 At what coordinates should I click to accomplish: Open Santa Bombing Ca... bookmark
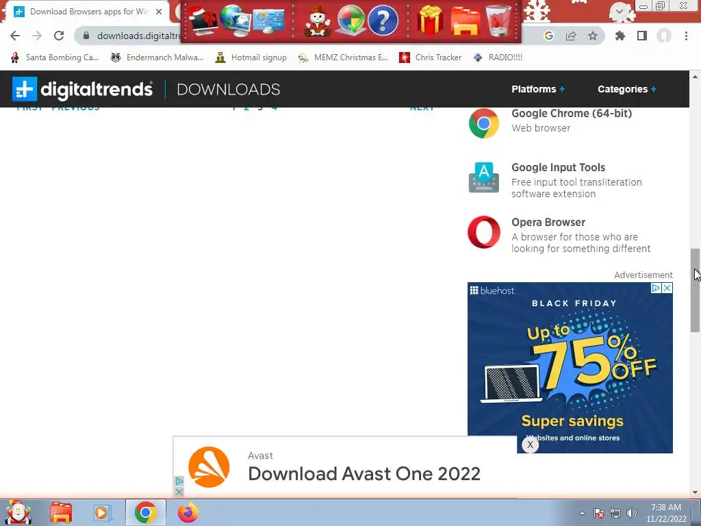point(55,58)
